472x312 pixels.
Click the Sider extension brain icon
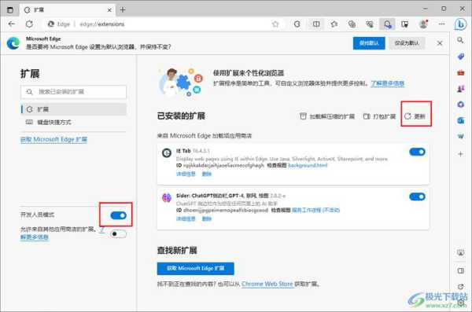(167, 198)
